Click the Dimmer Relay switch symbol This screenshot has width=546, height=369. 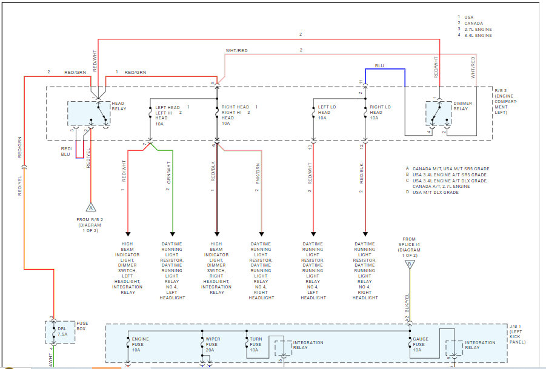[439, 113]
